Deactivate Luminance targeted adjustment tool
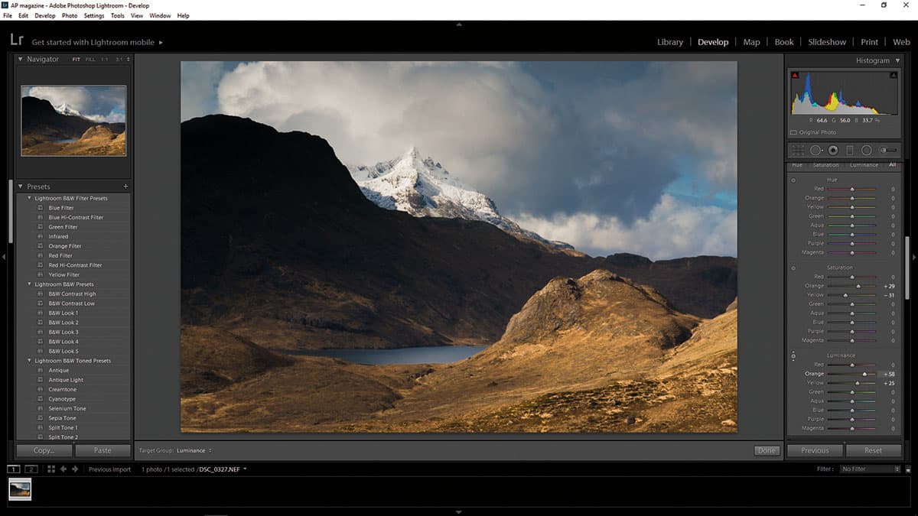 click(793, 356)
